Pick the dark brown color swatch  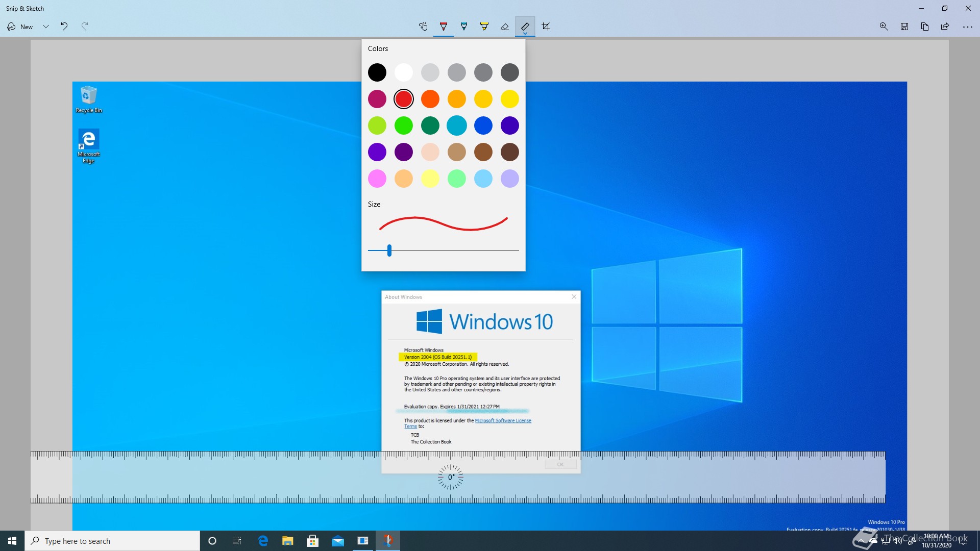pos(510,152)
